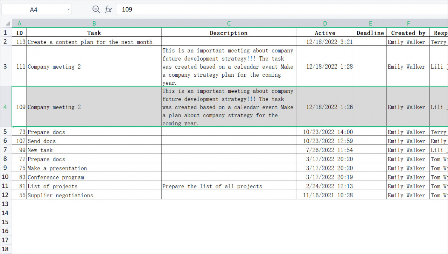Click the Created by header cell
This screenshot has height=254, width=448.
point(408,33)
